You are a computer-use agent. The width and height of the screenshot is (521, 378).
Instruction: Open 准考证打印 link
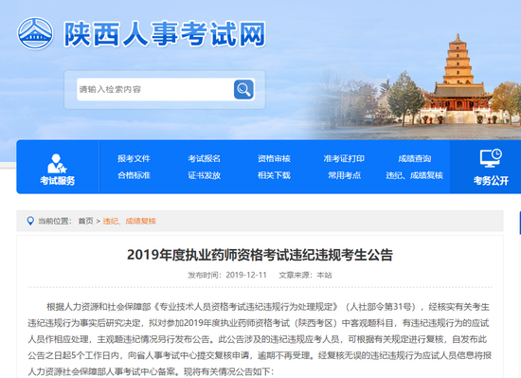point(344,158)
